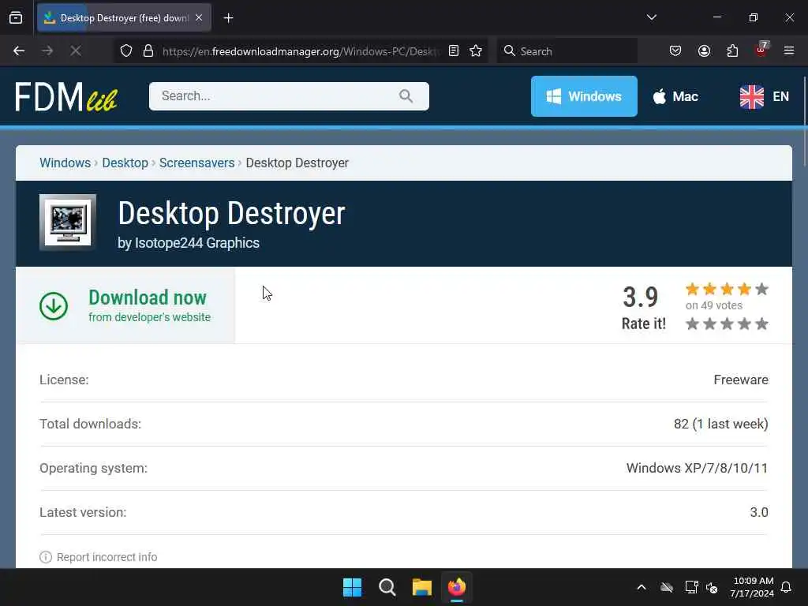Screen dimensions: 808x606
Task: Focus the Firefox Search box
Action: 567,51
